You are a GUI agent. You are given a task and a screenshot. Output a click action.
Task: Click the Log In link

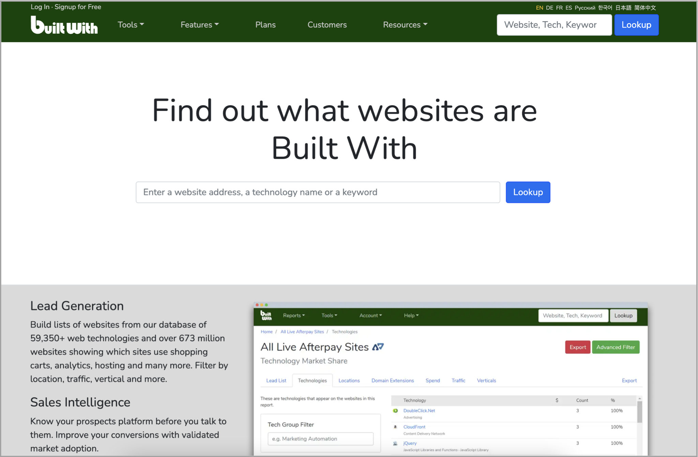coord(40,7)
